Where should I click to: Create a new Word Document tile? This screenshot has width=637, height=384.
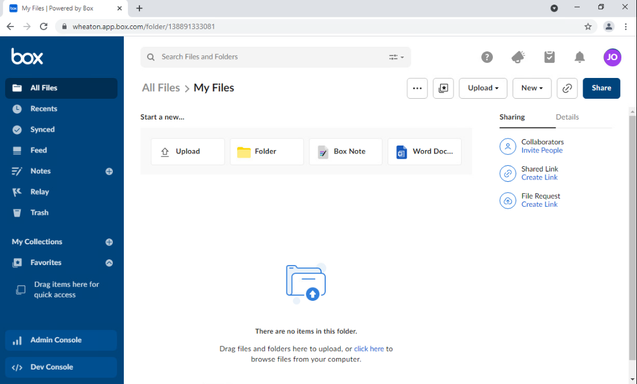click(425, 152)
